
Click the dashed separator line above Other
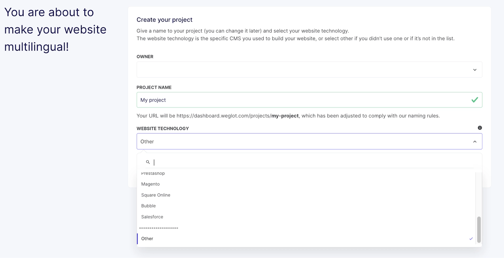click(x=159, y=228)
